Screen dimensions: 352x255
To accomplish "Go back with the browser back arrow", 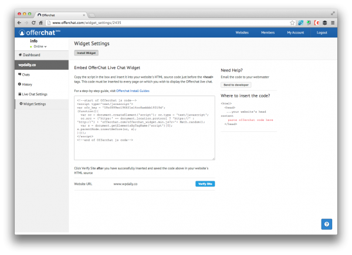I will [x=19, y=23].
